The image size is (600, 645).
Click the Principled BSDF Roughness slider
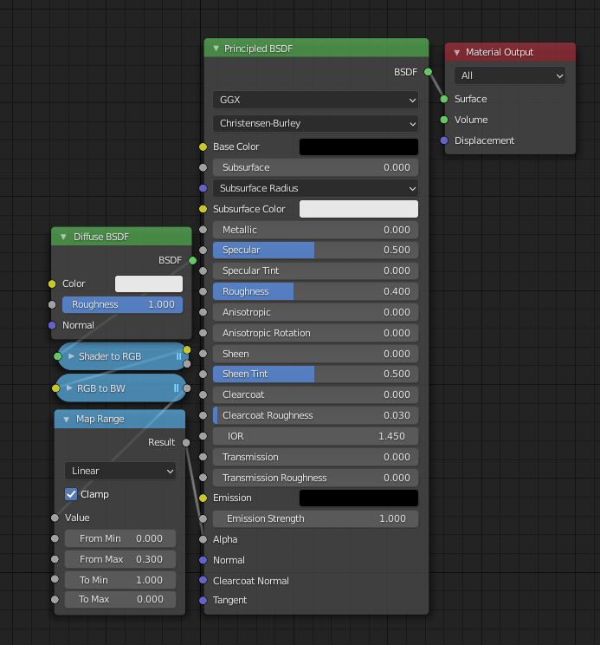point(315,291)
